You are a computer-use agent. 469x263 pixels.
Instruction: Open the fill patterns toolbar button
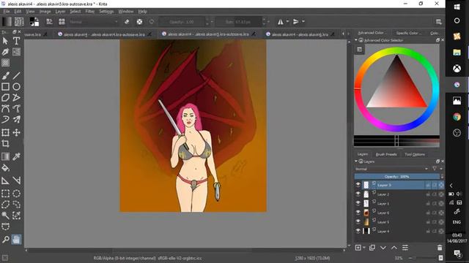(x=19, y=21)
